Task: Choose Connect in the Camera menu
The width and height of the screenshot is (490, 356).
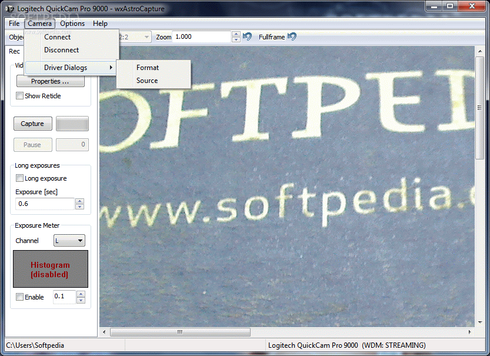Action: (72, 37)
